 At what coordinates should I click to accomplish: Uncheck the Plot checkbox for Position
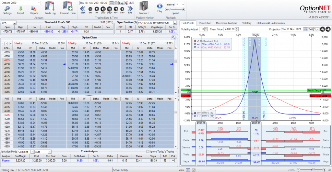pos(173,161)
